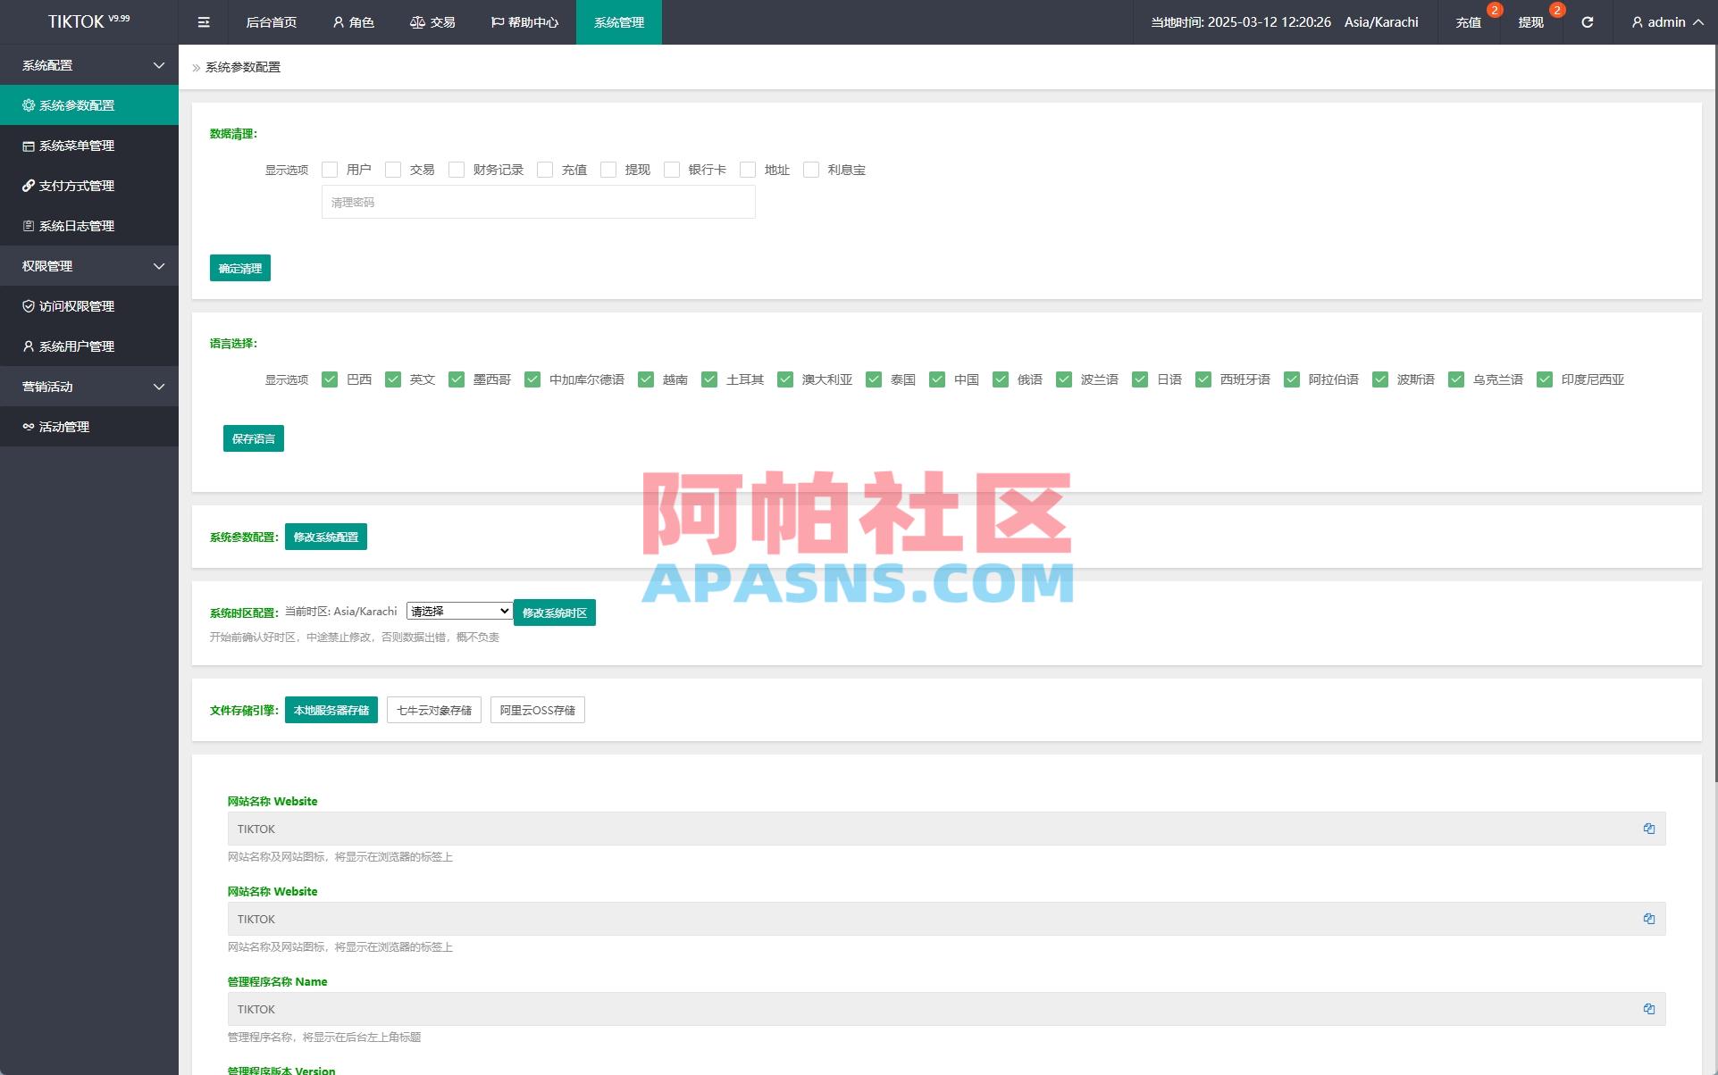Click the flag icon for 帮助中心
Screen dimensions: 1718x1075
[x=495, y=21]
